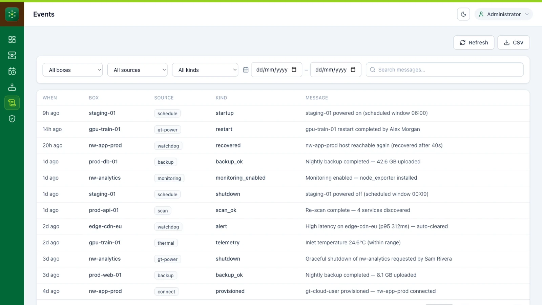Click gt-power tag in nw-analytics shutdown row

[167, 259]
